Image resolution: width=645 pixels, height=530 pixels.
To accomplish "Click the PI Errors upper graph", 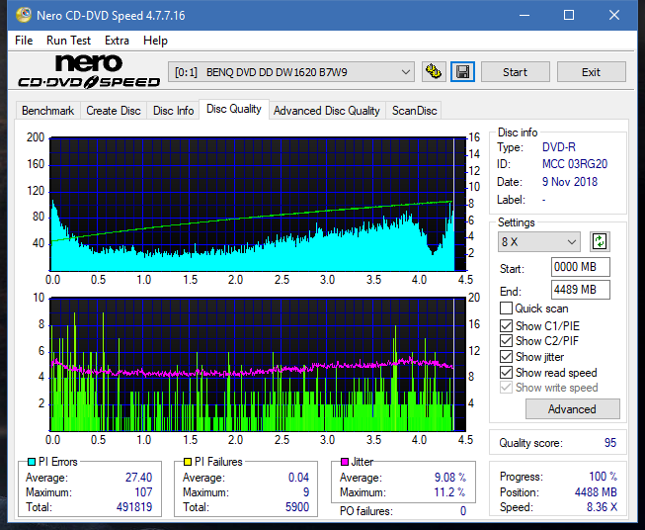I will (258, 204).
